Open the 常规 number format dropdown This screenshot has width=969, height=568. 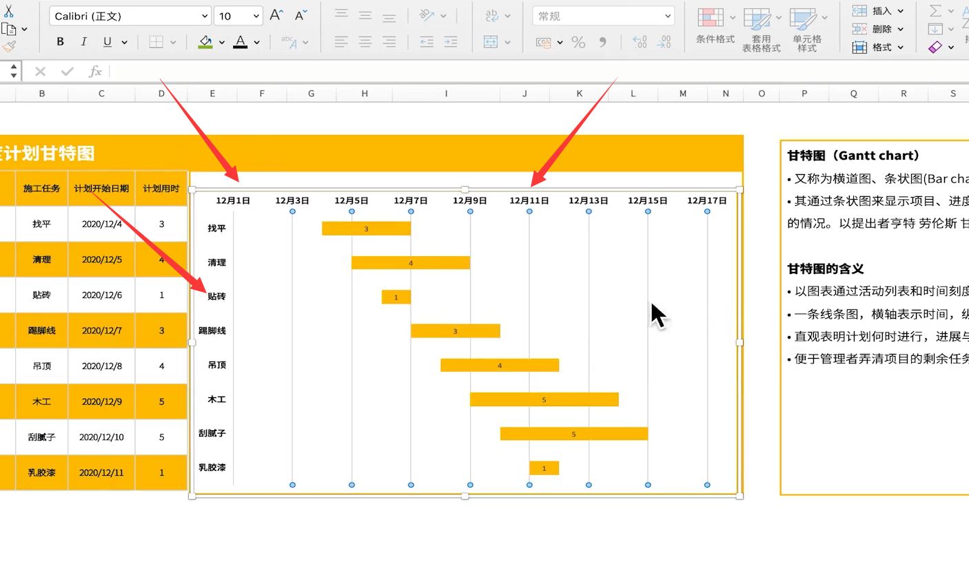pyautogui.click(x=667, y=16)
